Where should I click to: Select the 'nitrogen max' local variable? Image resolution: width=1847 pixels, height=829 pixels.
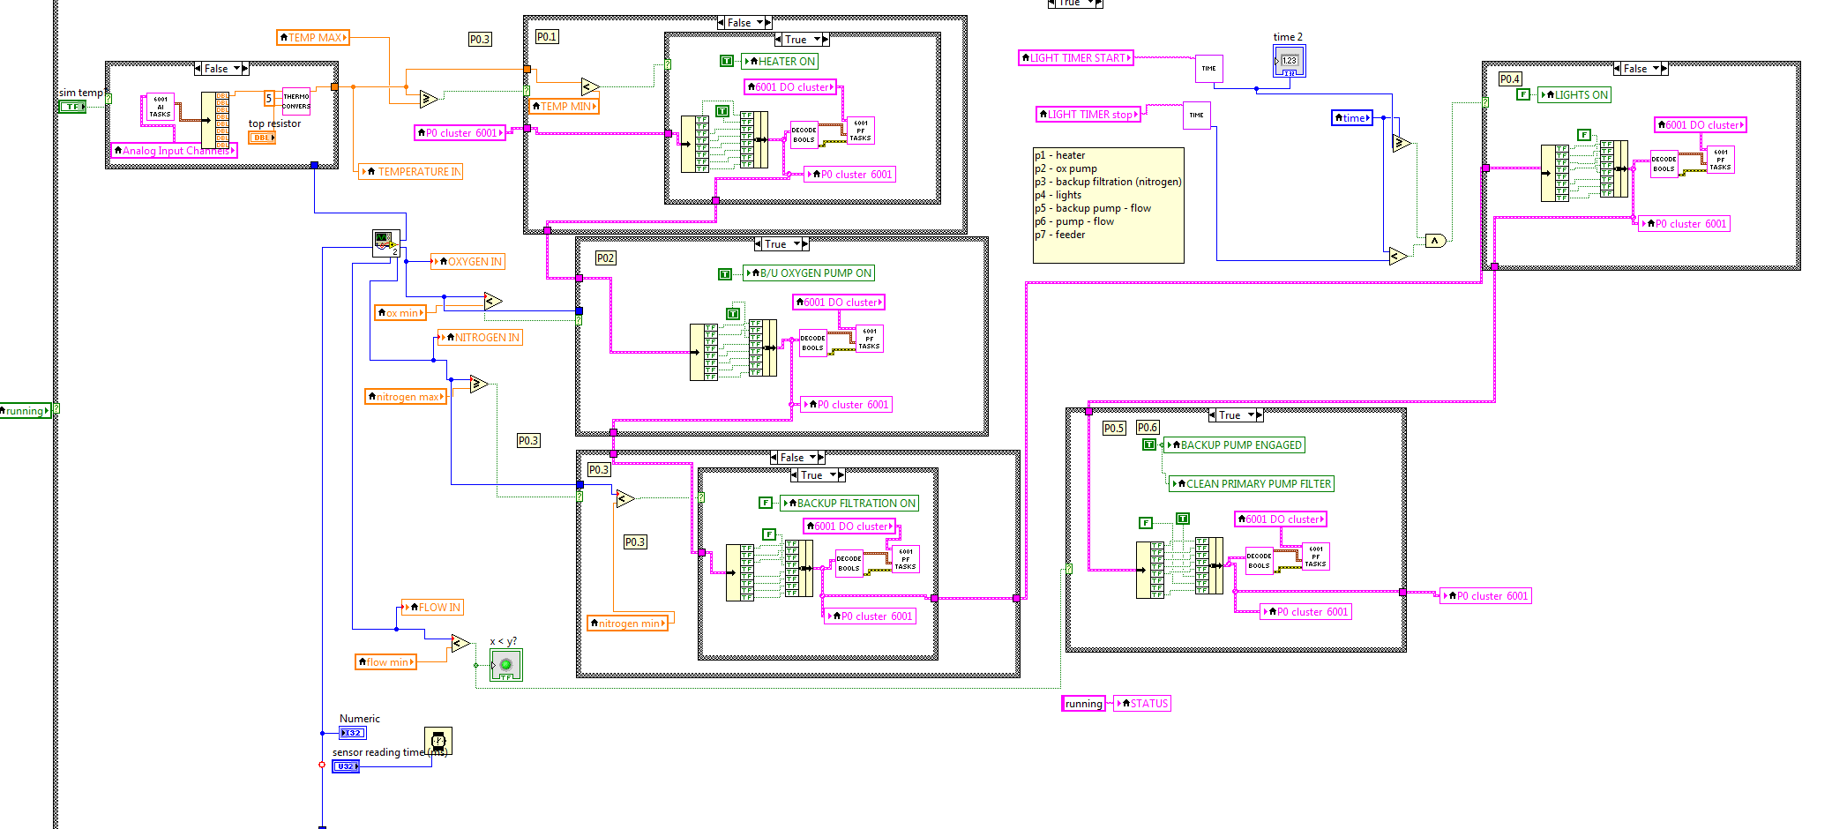pos(406,397)
